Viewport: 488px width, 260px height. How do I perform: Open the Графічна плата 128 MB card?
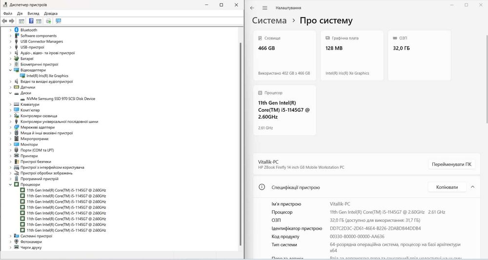(x=352, y=55)
